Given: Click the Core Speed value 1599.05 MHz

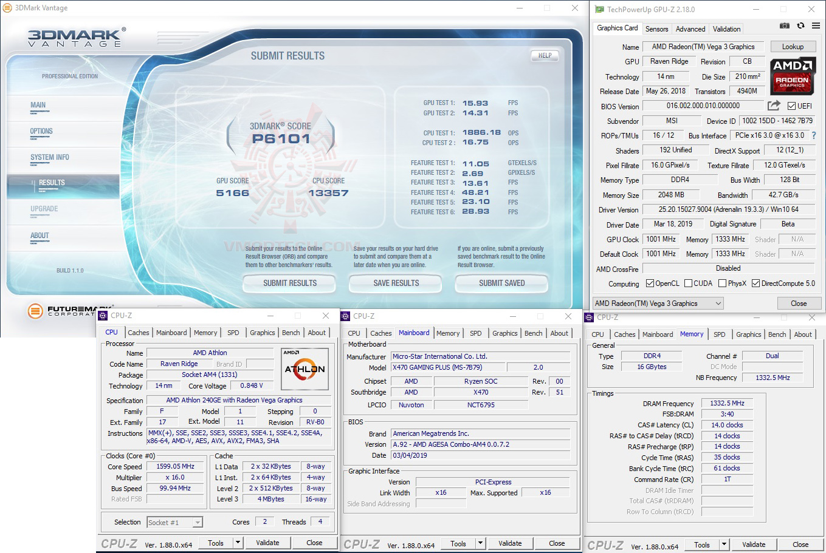Looking at the screenshot, I should (x=175, y=466).
